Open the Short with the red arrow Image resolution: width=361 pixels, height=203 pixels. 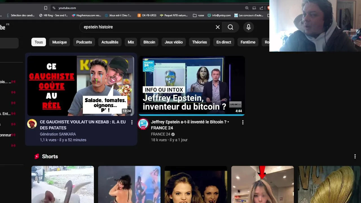[x=262, y=184]
